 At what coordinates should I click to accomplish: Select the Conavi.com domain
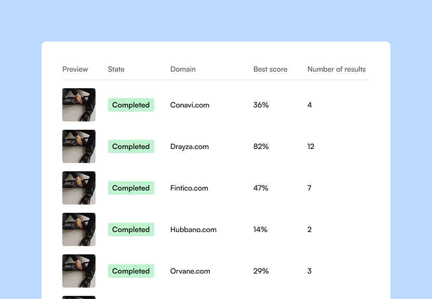click(190, 105)
